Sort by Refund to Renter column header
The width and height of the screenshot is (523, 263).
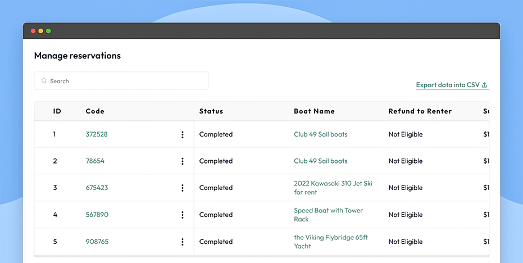(x=420, y=111)
